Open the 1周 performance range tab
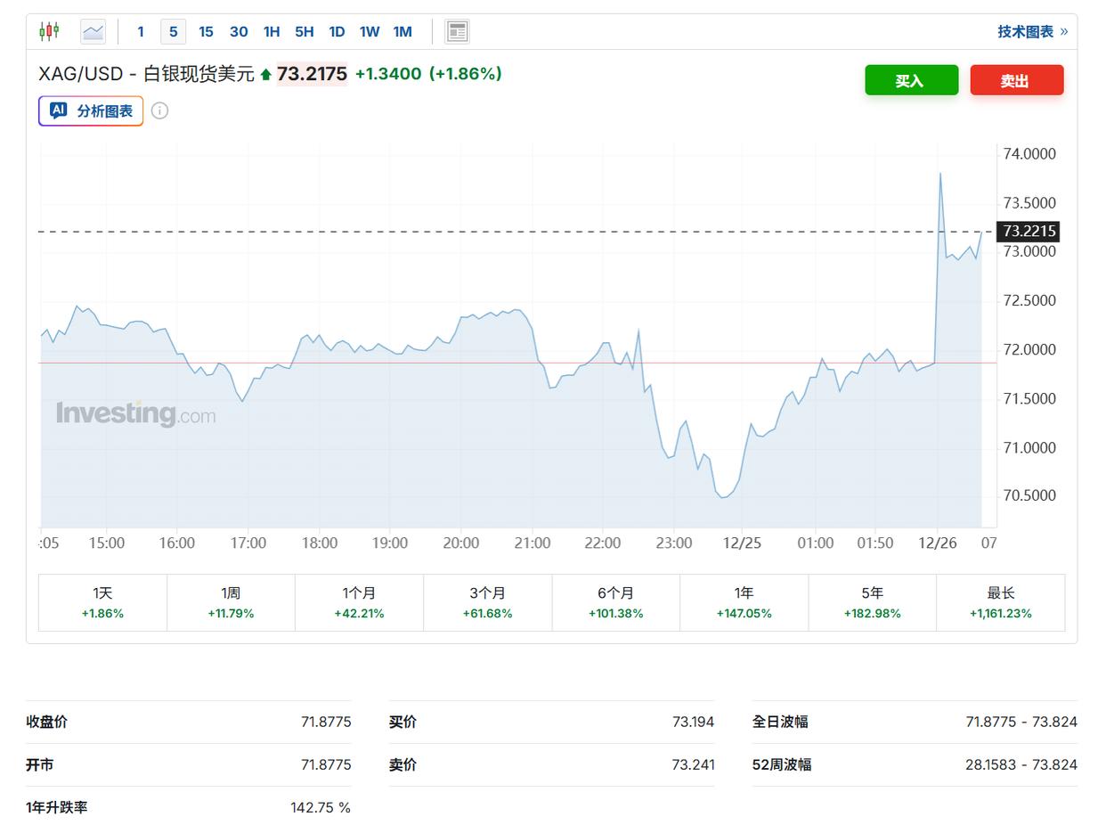The image size is (1106, 825). [231, 602]
